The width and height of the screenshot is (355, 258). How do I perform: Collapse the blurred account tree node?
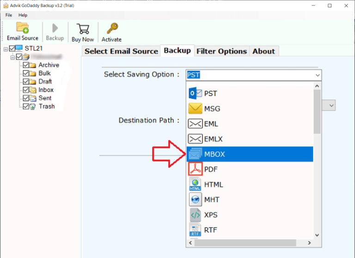[x=12, y=57]
